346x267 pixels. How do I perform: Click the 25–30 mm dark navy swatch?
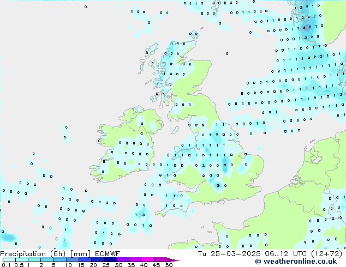(110, 260)
